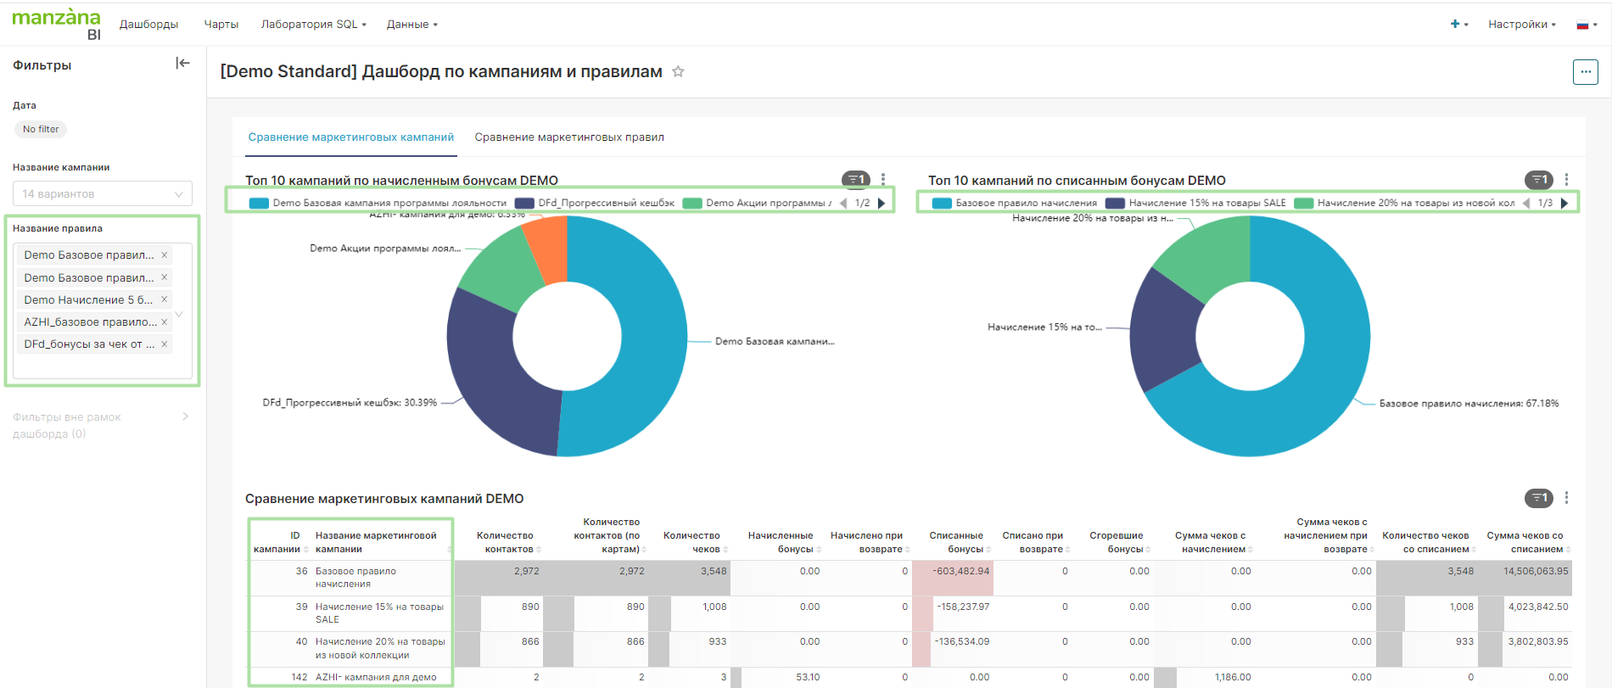Open the Чарты menu item

click(x=221, y=25)
